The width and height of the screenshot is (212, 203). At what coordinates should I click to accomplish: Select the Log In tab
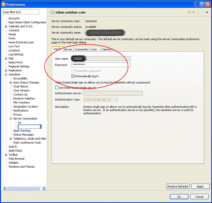click(x=57, y=49)
